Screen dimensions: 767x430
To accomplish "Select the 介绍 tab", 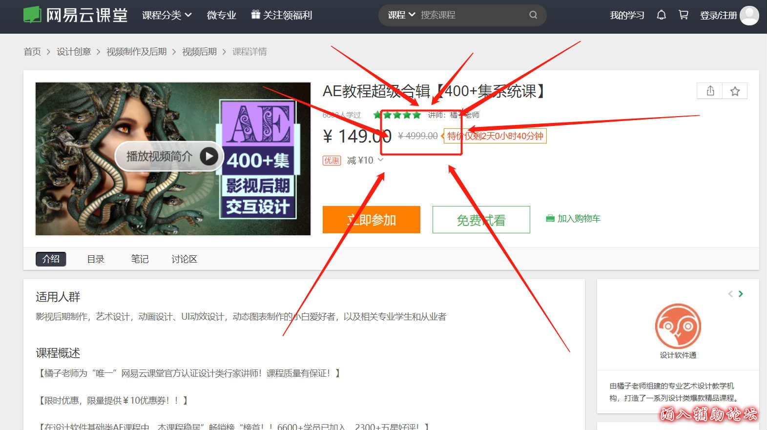I will [51, 259].
